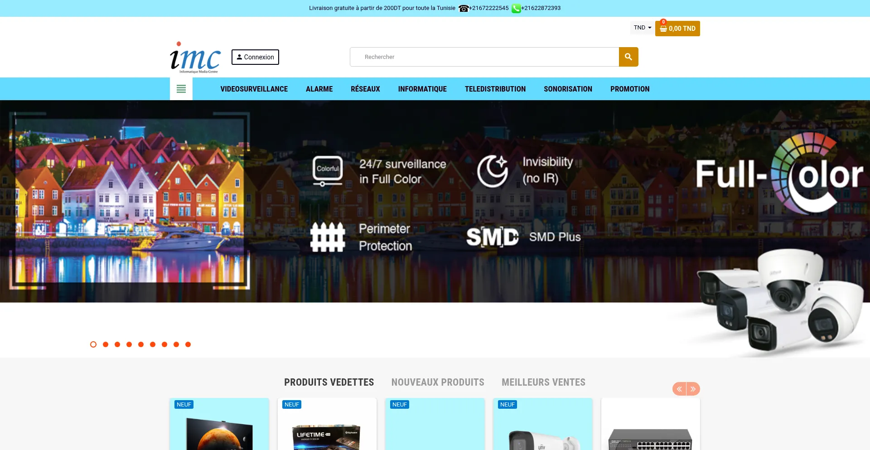The image size is (870, 450).
Task: Open the RÉSEAUX menu
Action: pyautogui.click(x=365, y=89)
